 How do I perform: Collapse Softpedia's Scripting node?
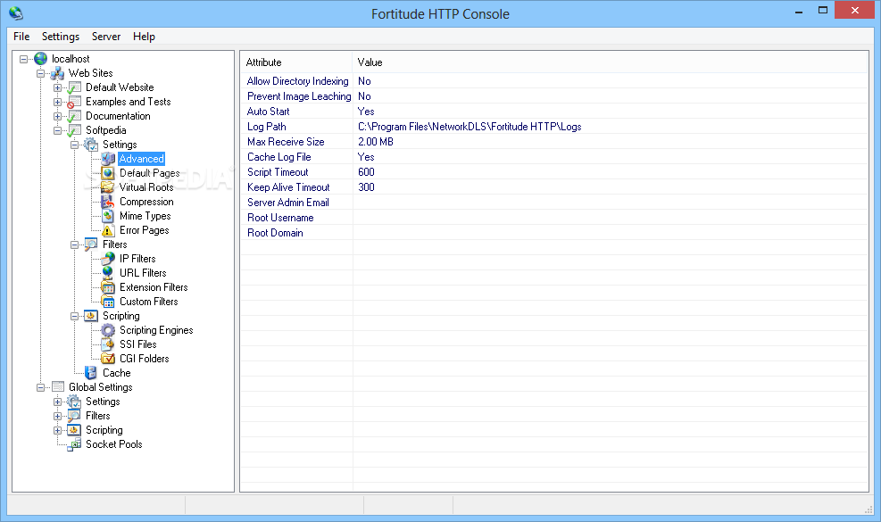pyautogui.click(x=74, y=317)
